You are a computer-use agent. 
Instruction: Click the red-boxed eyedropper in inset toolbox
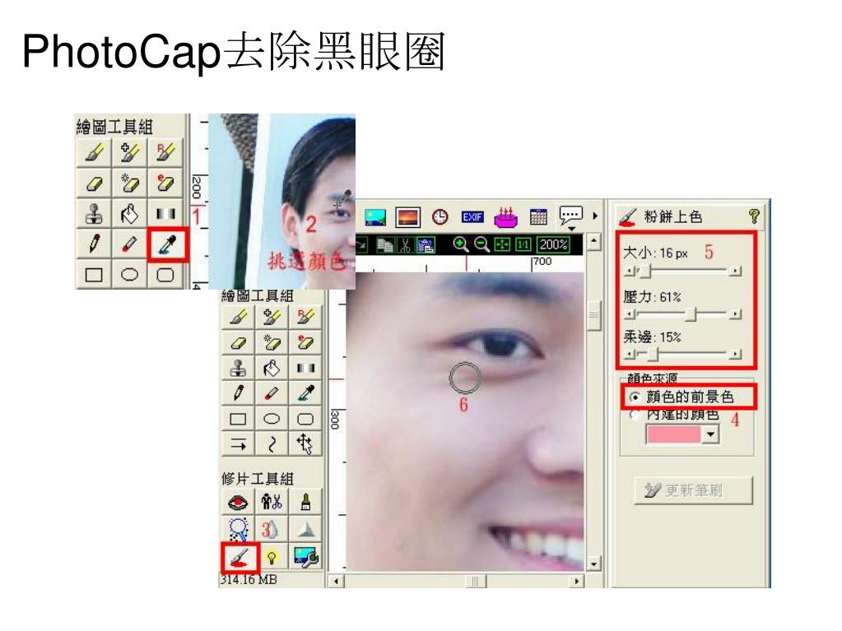coord(168,245)
